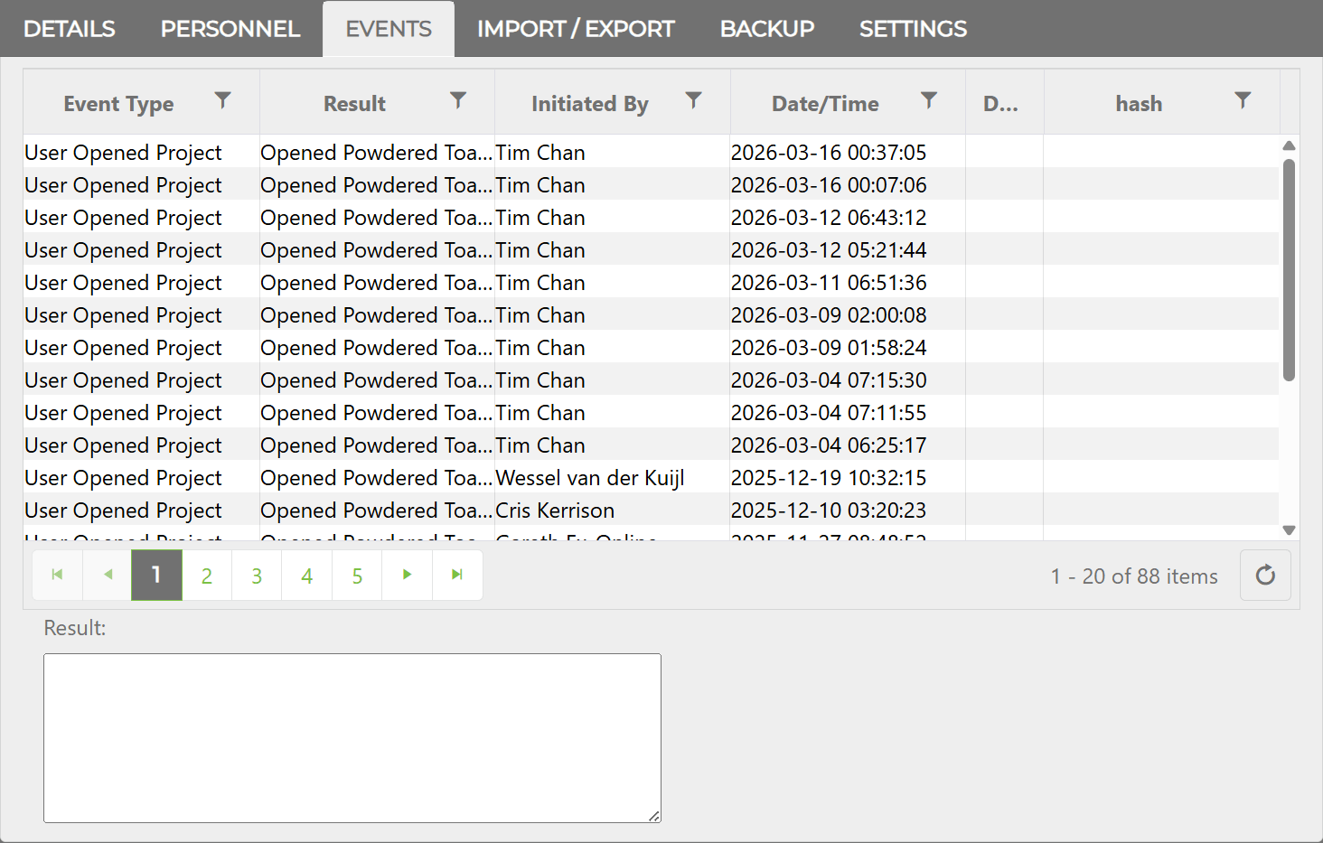Jump to page 3 of events
This screenshot has height=843, width=1323.
[257, 575]
